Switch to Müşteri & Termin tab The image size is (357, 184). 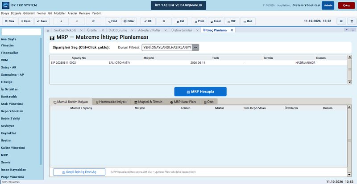click(x=149, y=102)
